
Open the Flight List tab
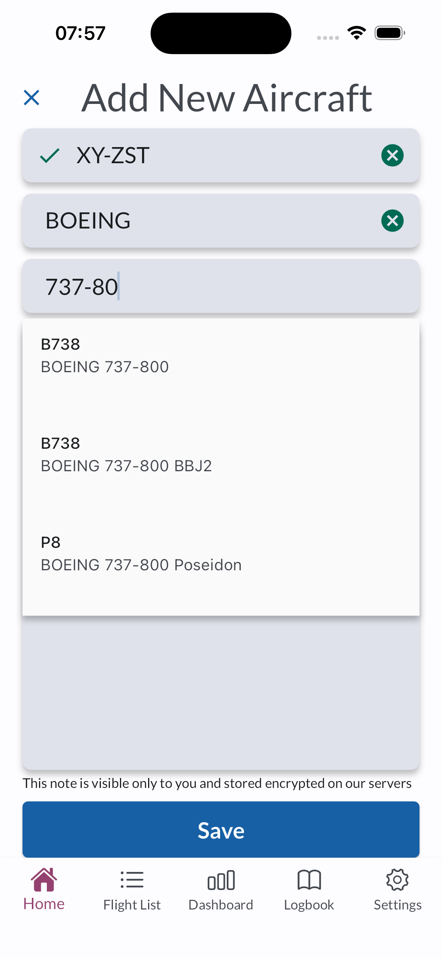pyautogui.click(x=132, y=889)
